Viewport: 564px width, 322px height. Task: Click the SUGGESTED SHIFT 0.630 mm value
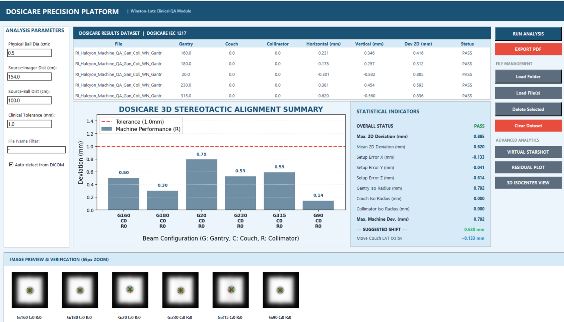tap(474, 229)
